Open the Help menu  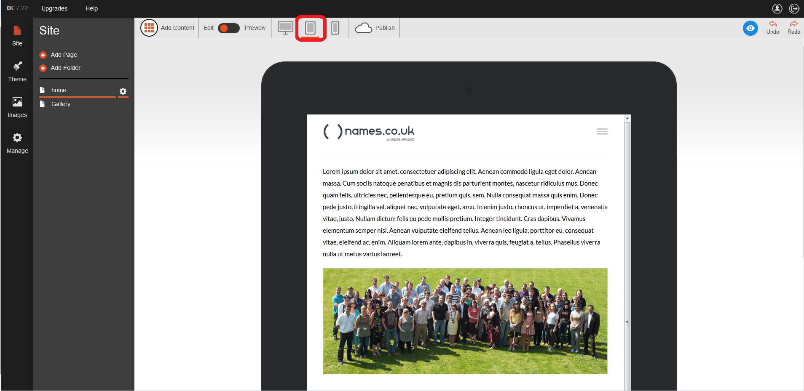coord(92,8)
